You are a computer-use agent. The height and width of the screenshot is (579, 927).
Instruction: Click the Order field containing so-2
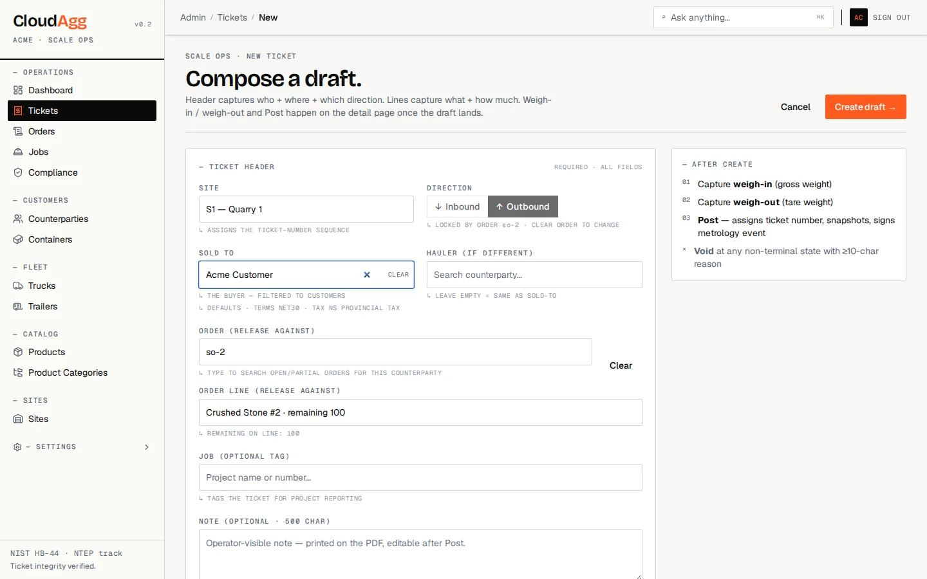pyautogui.click(x=395, y=352)
